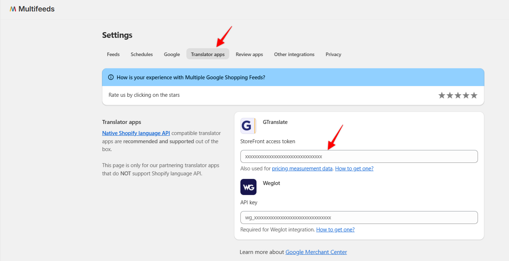Click the banner text about your experience
Screen dimensions: 509x261
(191, 77)
